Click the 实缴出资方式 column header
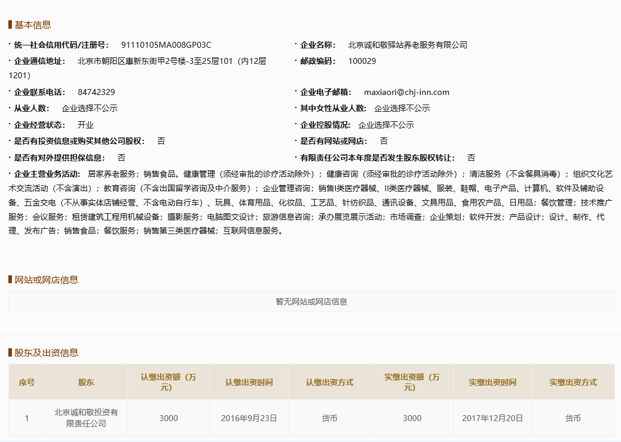 pyautogui.click(x=573, y=382)
